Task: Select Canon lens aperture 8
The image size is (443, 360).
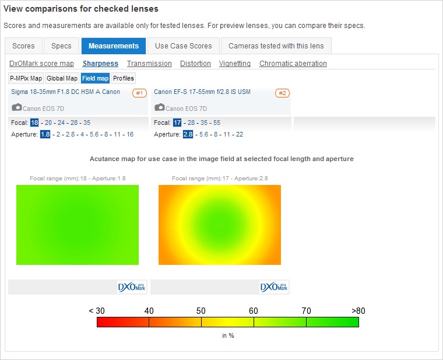Action: click(x=216, y=134)
